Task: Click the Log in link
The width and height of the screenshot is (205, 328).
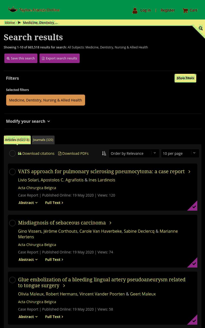Action: pos(146,10)
